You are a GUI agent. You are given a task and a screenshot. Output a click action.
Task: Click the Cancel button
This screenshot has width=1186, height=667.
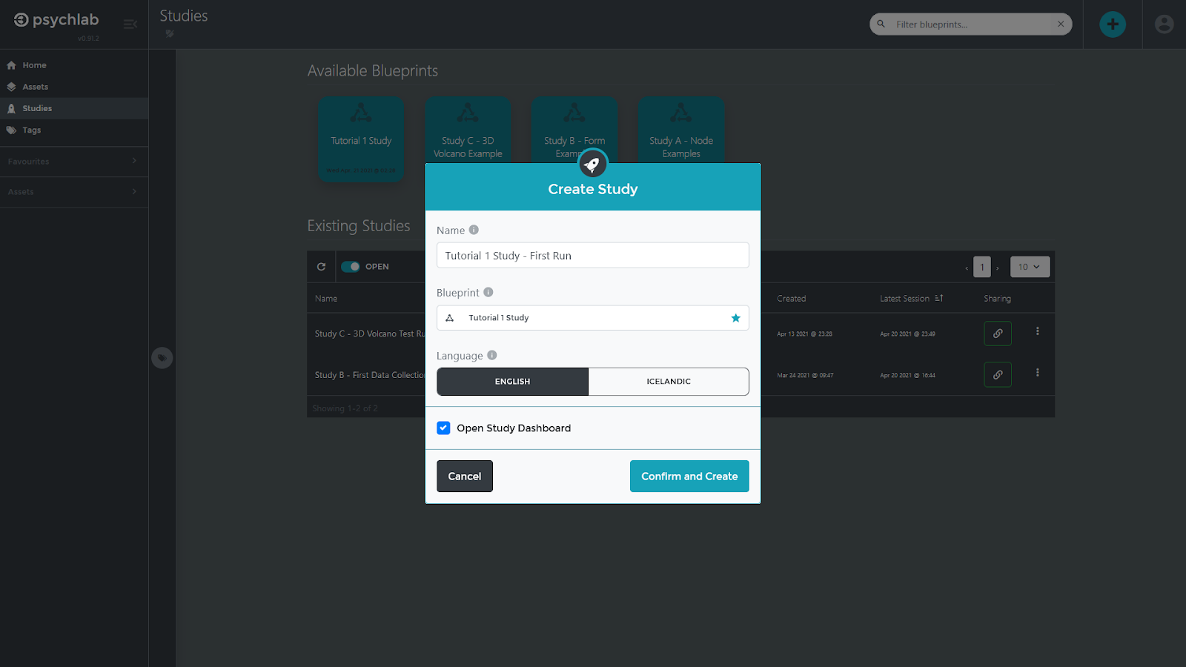click(x=464, y=477)
